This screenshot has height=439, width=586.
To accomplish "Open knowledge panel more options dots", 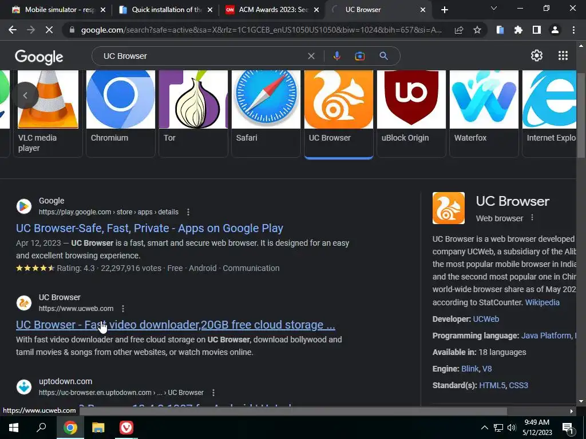I will coord(532,218).
